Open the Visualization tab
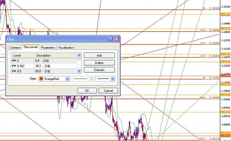Viewport: 231px width, 141px height. click(65, 47)
